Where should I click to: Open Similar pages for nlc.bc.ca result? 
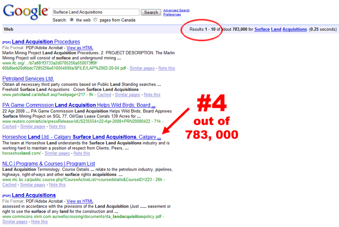click(33, 185)
